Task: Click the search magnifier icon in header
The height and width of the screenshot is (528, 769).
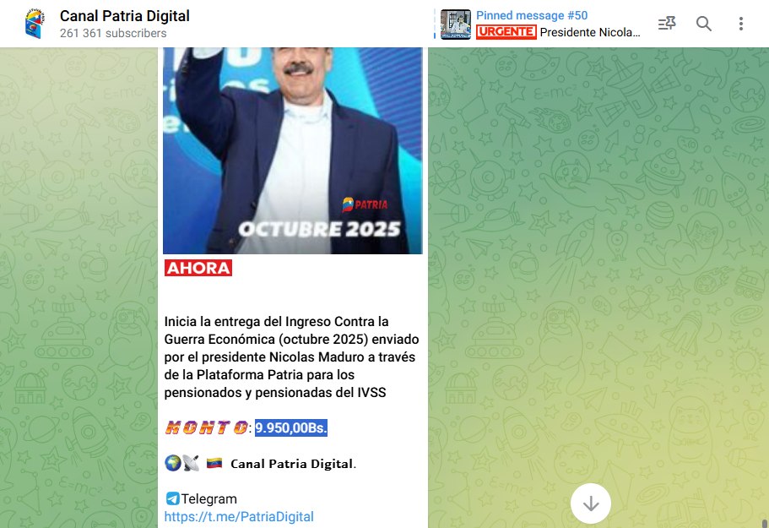Action: tap(704, 24)
